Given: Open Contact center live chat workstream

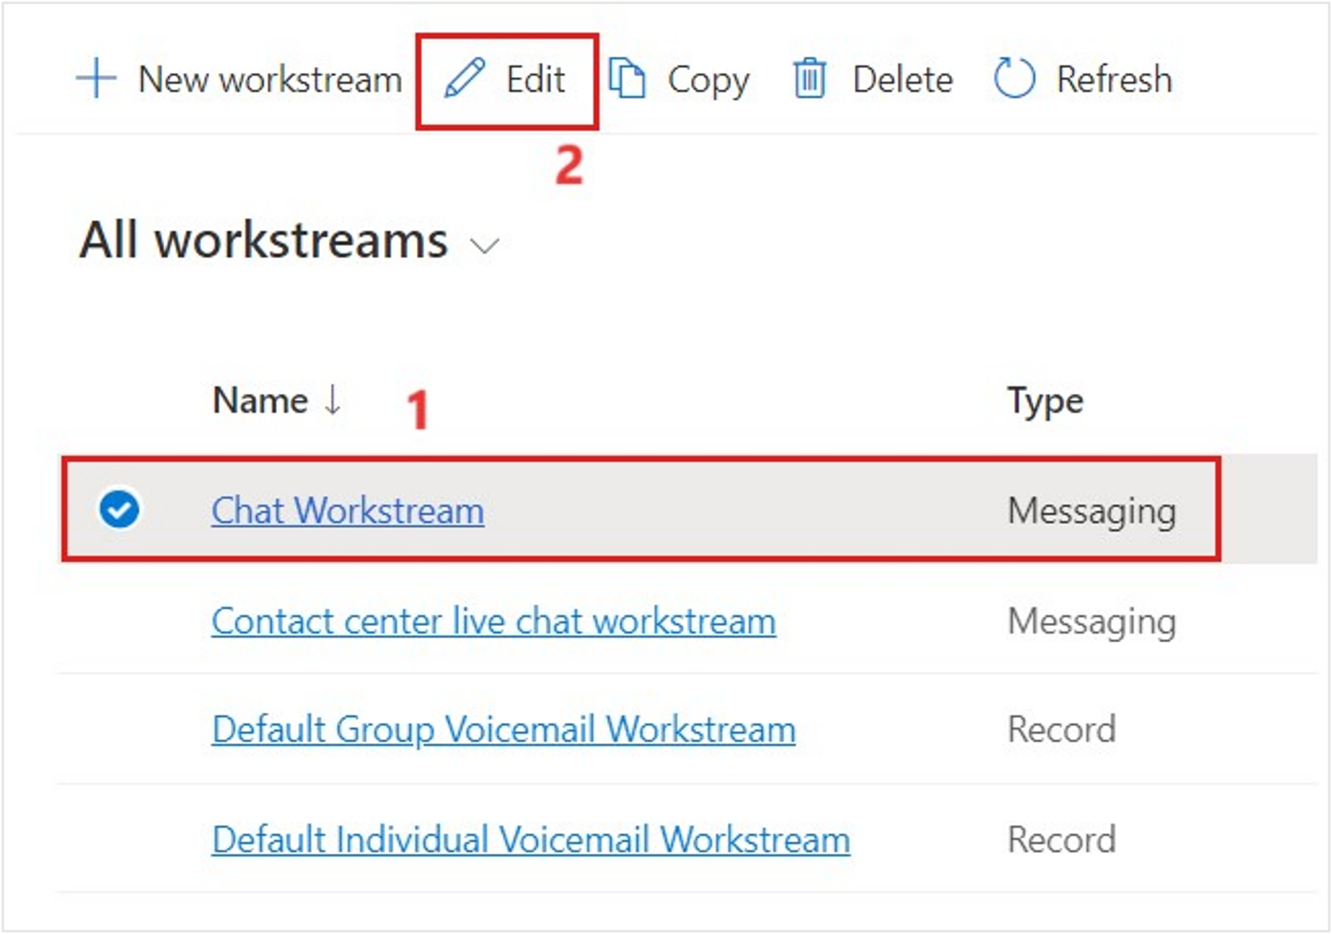Looking at the screenshot, I should 494,621.
